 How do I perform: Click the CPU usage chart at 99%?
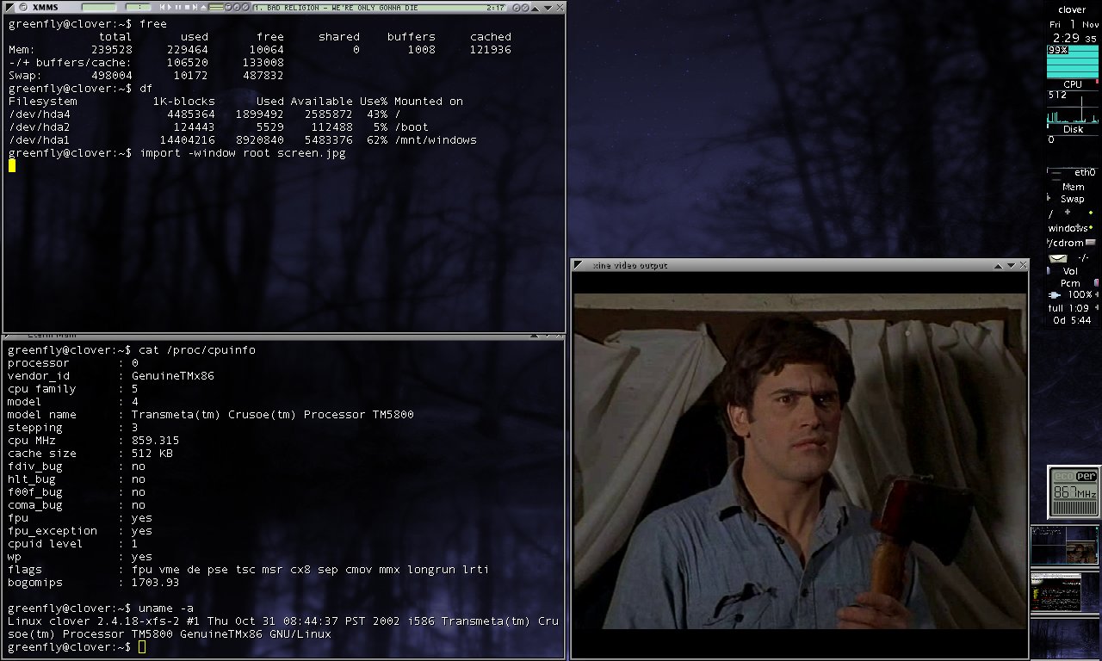pos(1073,61)
